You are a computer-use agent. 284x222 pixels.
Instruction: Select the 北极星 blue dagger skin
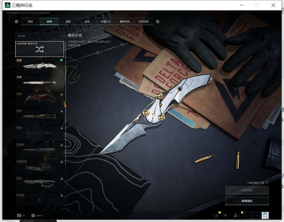(40, 150)
